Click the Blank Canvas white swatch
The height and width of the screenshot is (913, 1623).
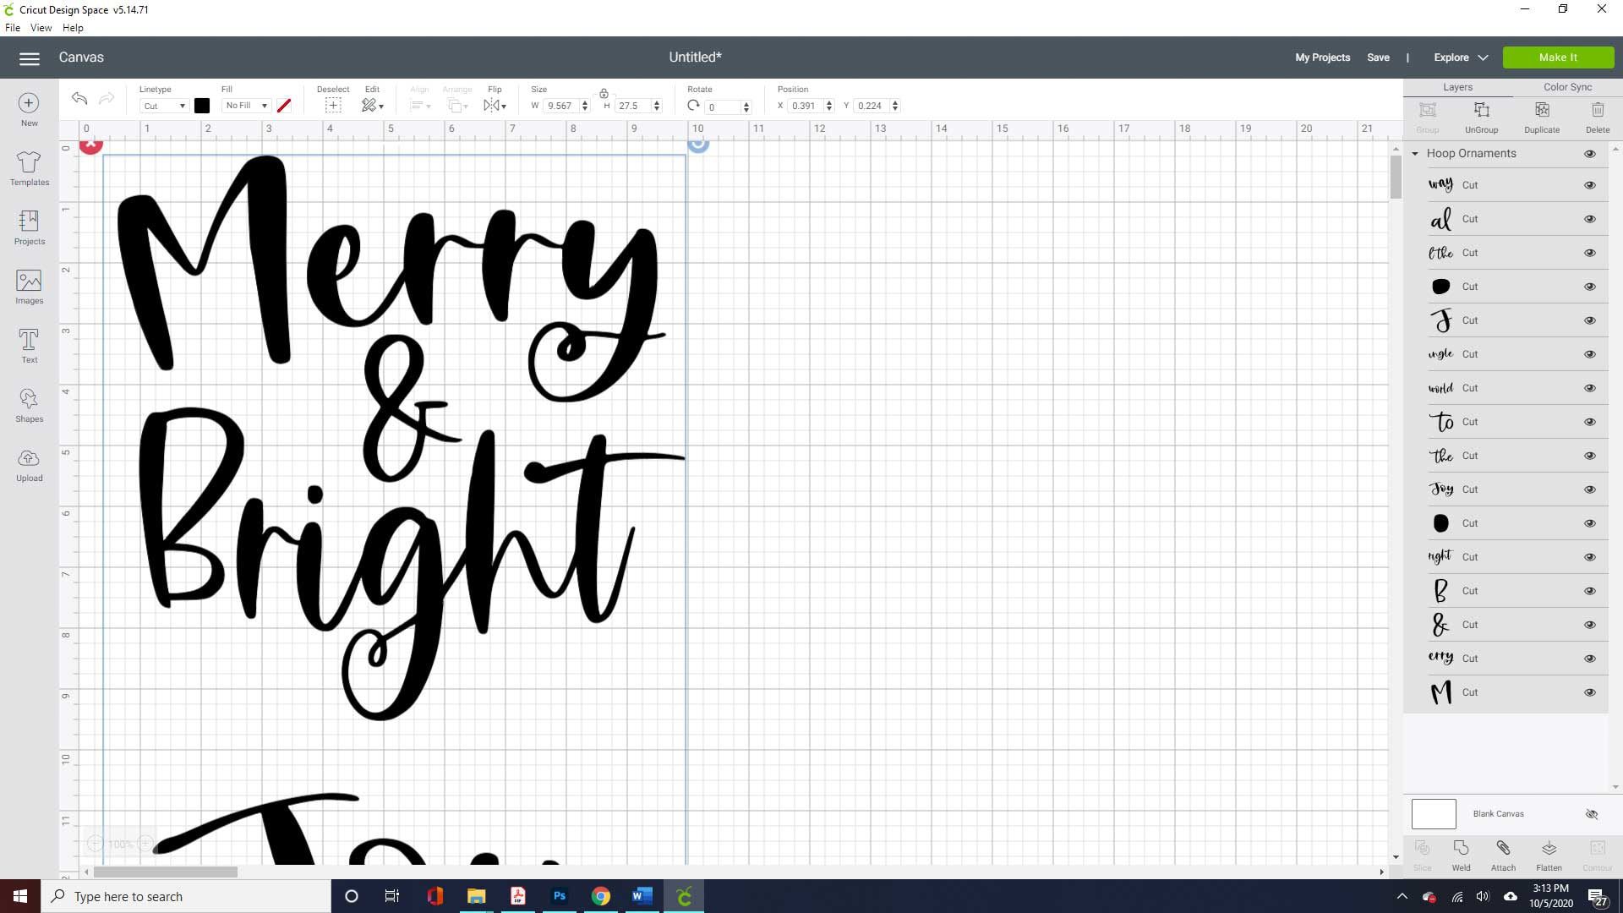1434,814
